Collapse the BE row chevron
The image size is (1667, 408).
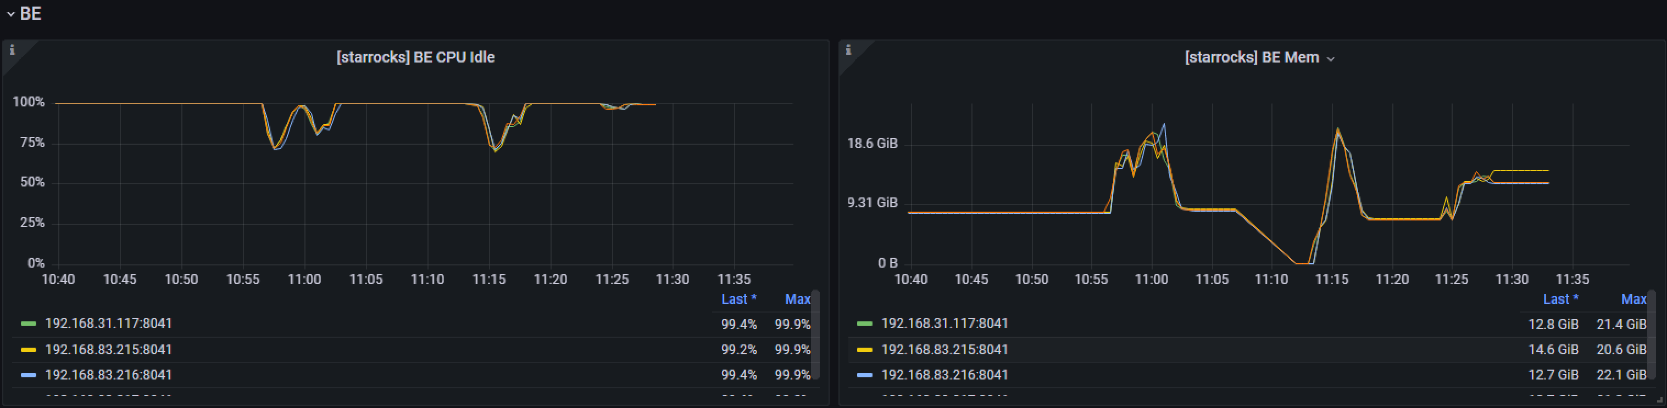[10, 14]
